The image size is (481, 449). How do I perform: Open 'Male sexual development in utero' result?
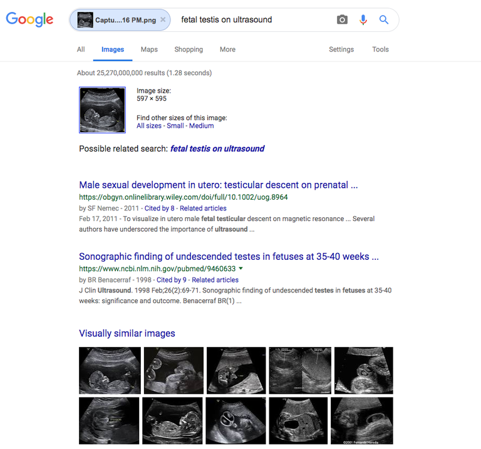[x=218, y=185]
